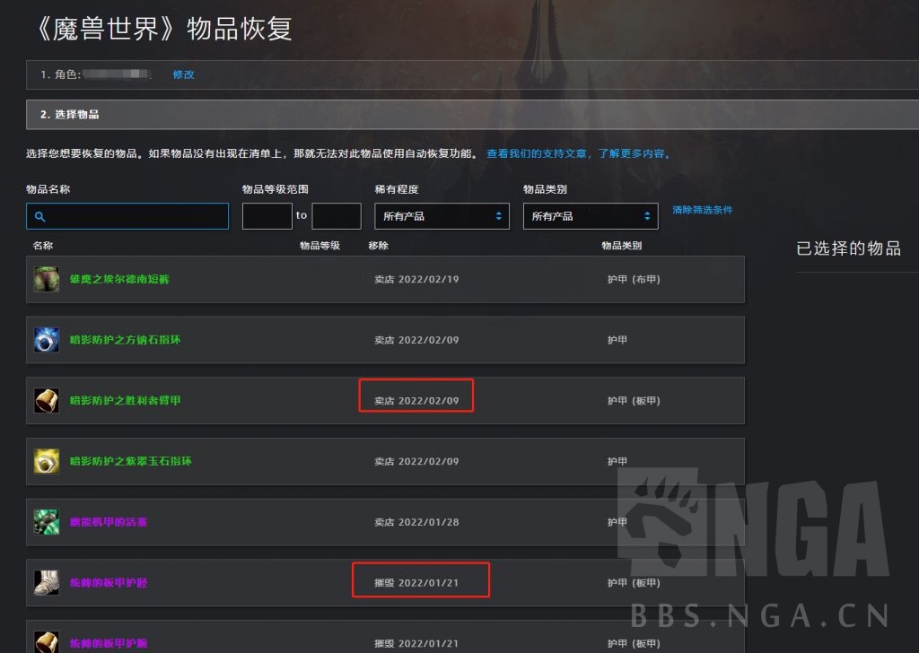Click the 名称 column header
The height and width of the screenshot is (653, 919).
(43, 246)
